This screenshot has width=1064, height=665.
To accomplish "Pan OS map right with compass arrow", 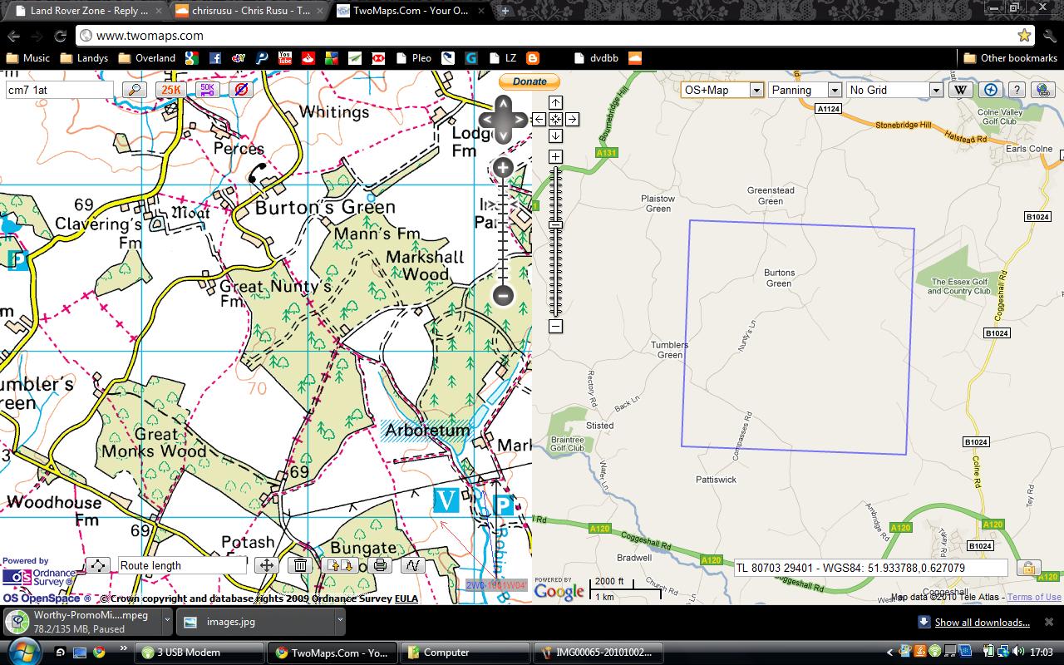I will (520, 120).
